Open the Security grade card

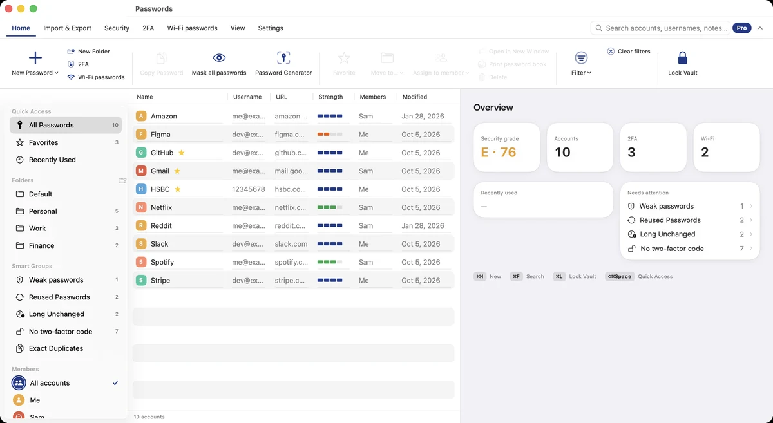[x=507, y=147]
